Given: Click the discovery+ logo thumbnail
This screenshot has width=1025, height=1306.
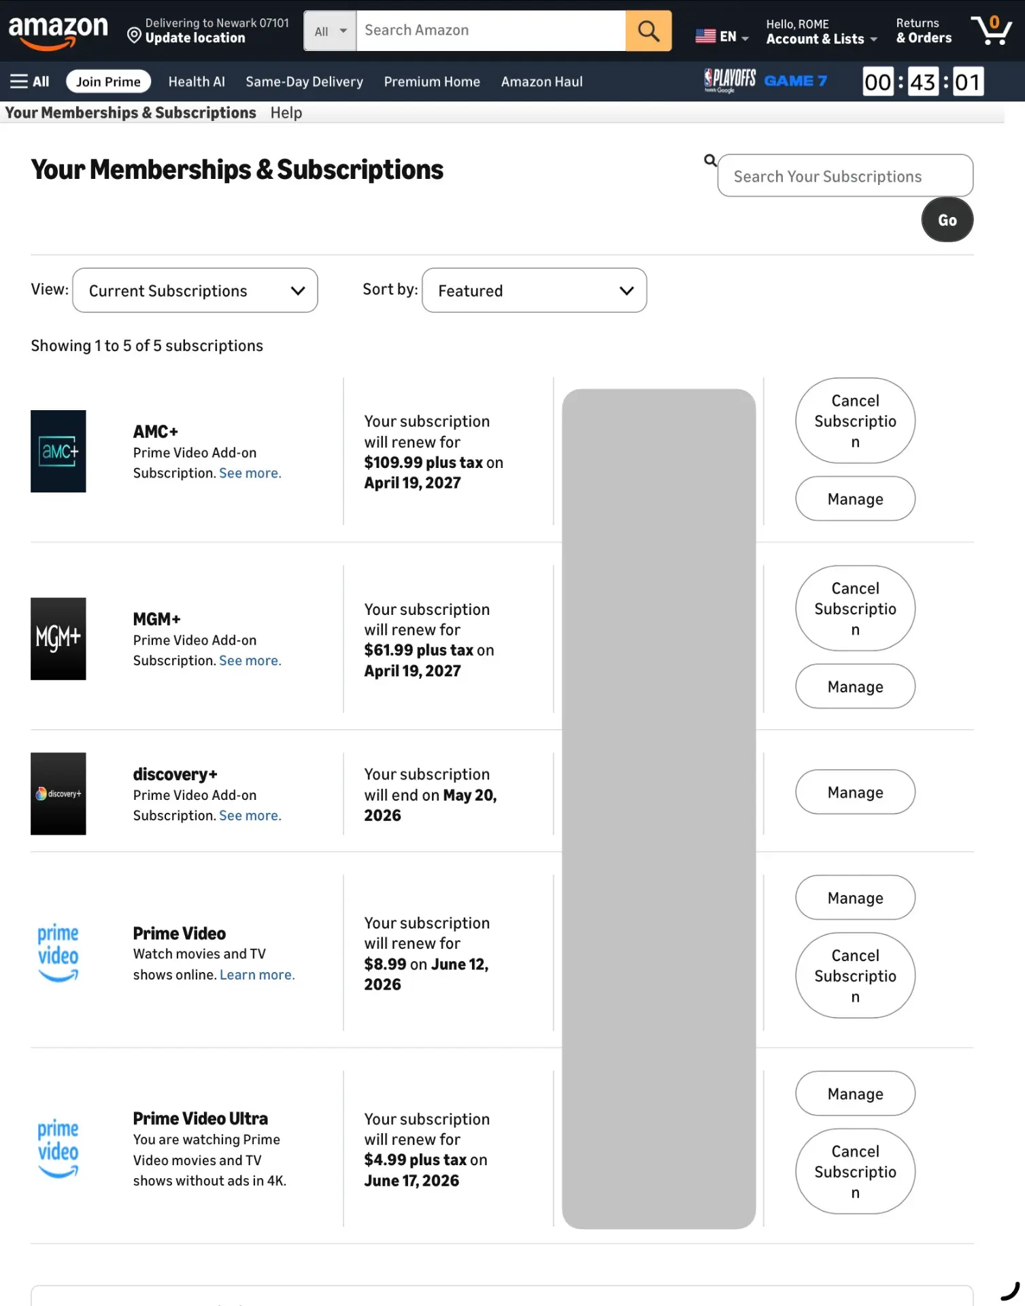Looking at the screenshot, I should tap(58, 794).
